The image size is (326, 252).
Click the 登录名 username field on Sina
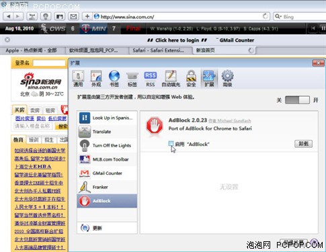[x=49, y=63]
